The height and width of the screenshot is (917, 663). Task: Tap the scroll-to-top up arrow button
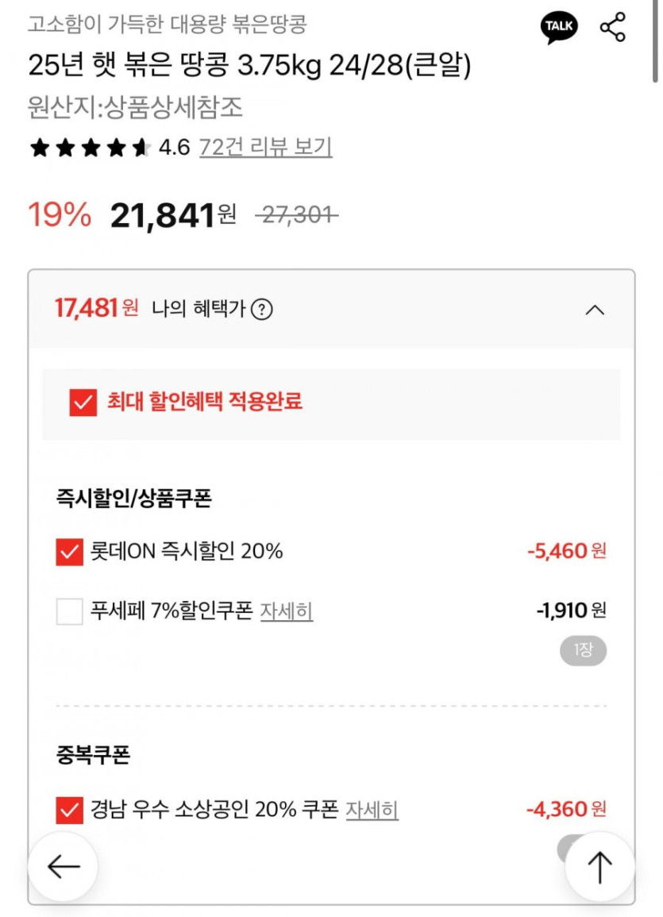click(599, 867)
